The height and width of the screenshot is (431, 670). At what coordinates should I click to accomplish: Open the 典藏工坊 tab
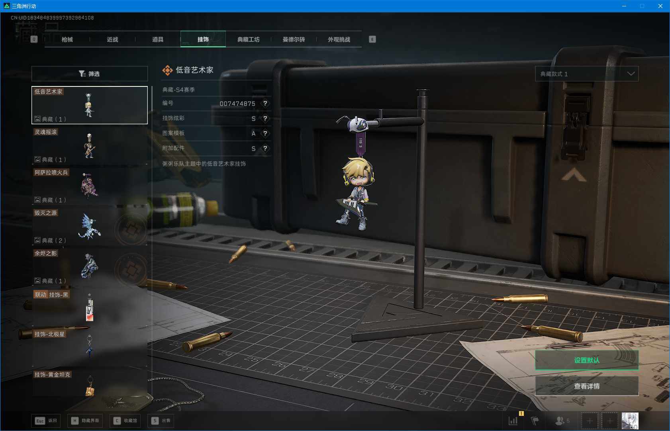249,39
